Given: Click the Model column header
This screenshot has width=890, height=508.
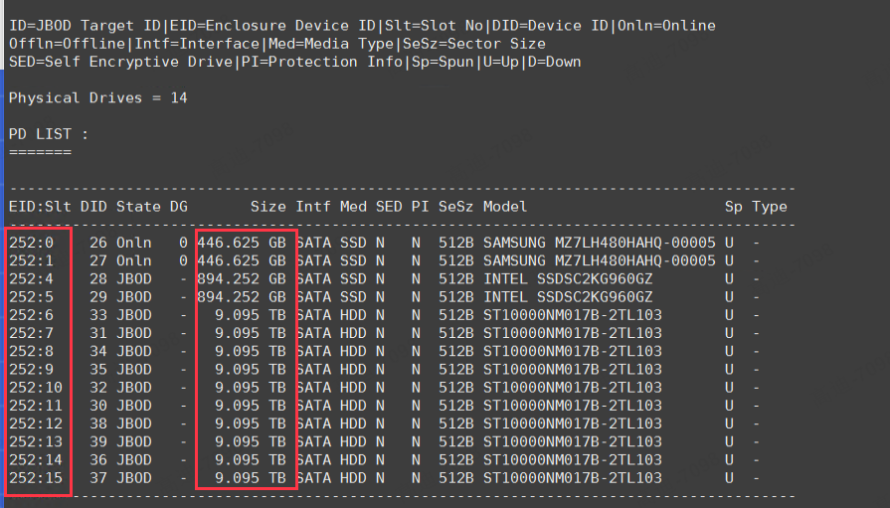Looking at the screenshot, I should tap(505, 207).
